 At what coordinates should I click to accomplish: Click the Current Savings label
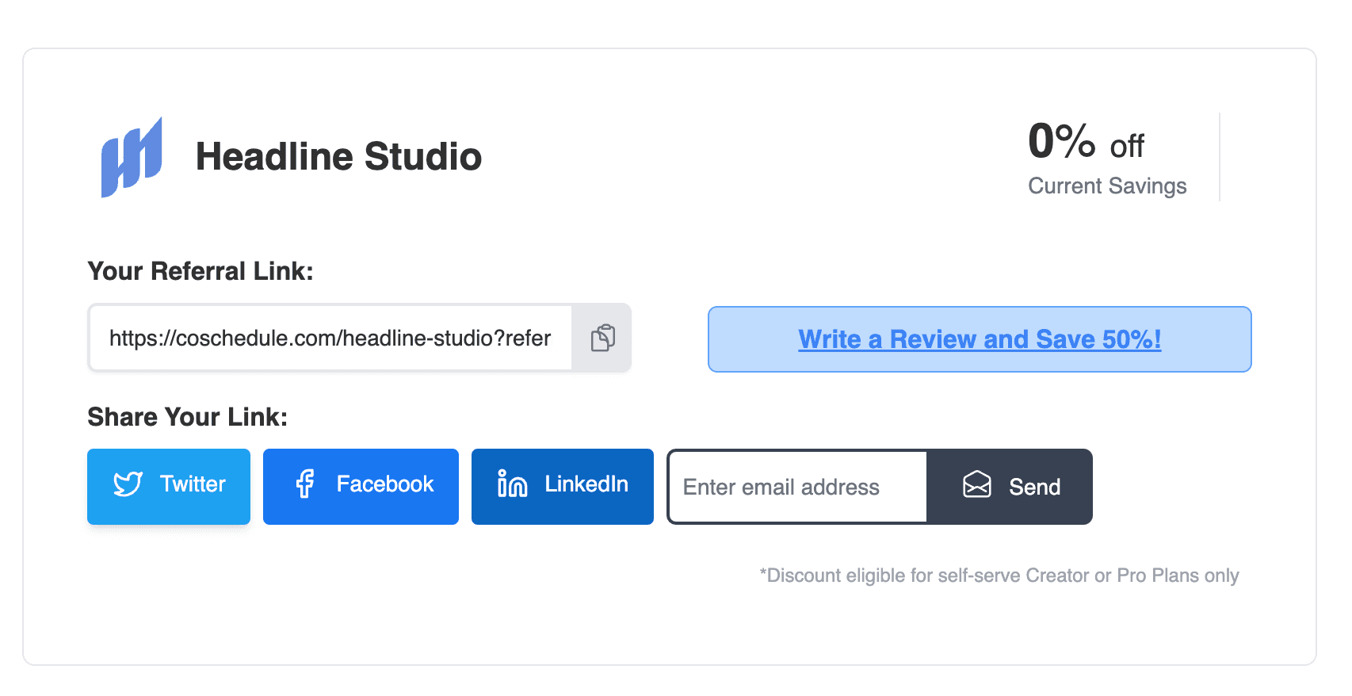pos(1107,186)
